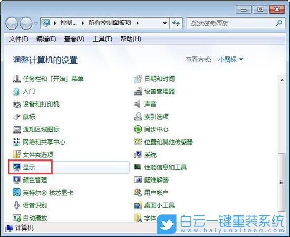The width and height of the screenshot is (290, 237).
Task: Click the 计算机 status bar icon
Action: click(x=9, y=228)
